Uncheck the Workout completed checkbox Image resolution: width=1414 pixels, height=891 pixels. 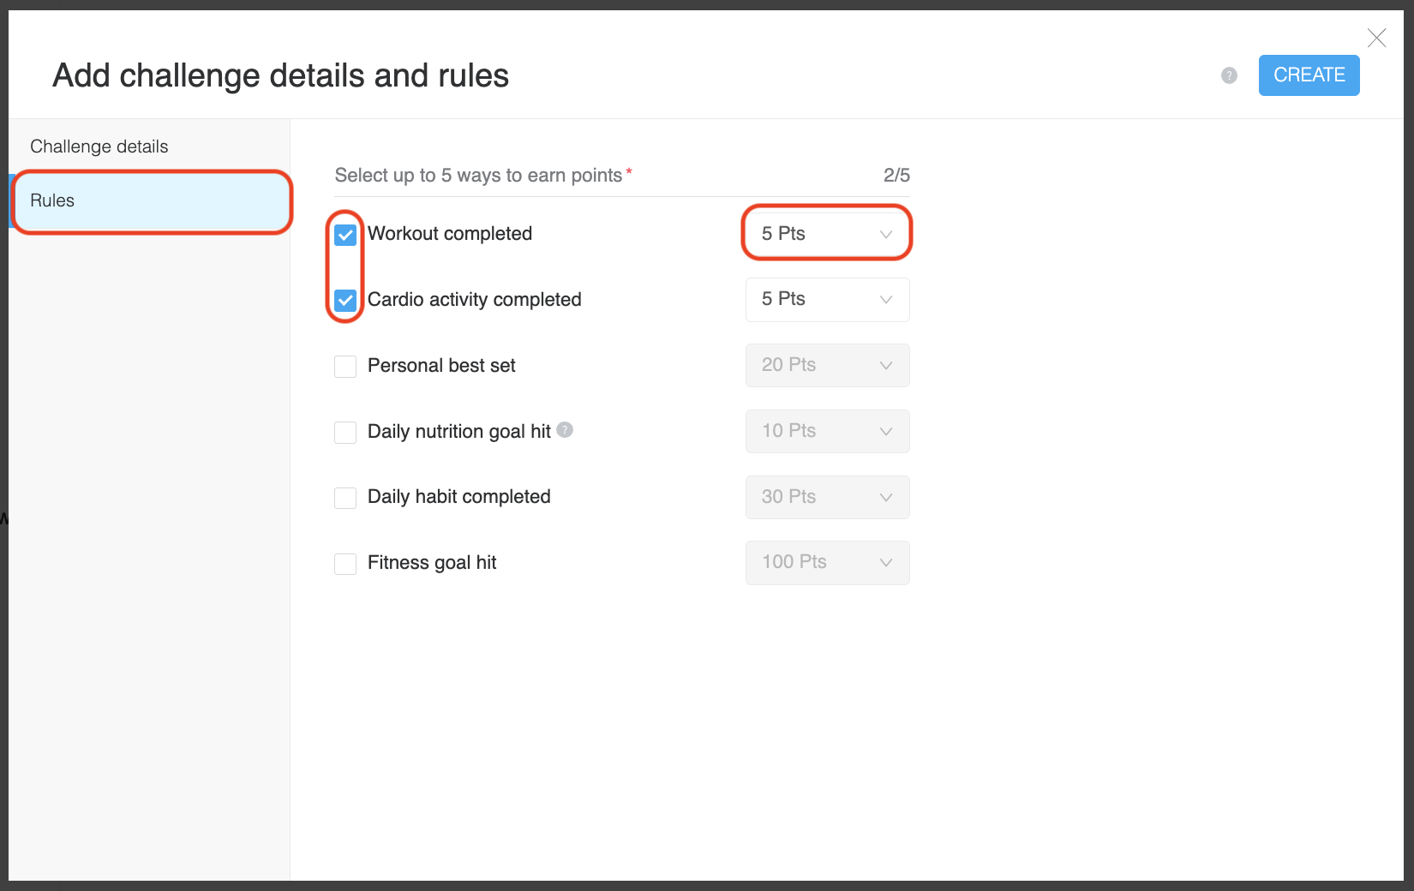pos(345,235)
